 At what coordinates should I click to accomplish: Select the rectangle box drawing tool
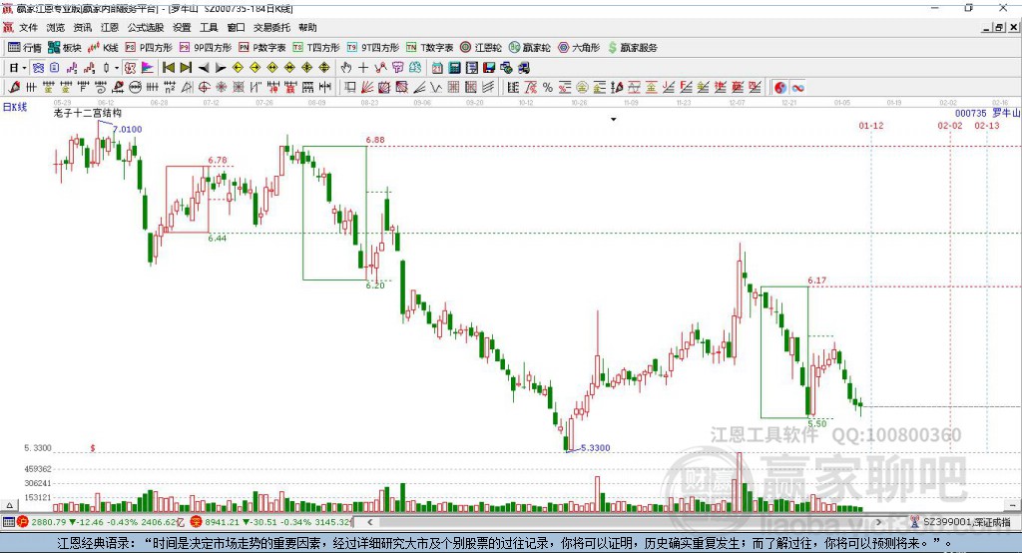(349, 88)
